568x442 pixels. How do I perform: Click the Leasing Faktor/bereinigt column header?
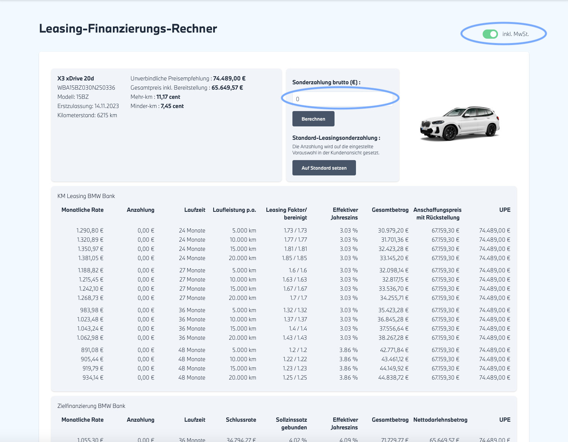tap(286, 214)
